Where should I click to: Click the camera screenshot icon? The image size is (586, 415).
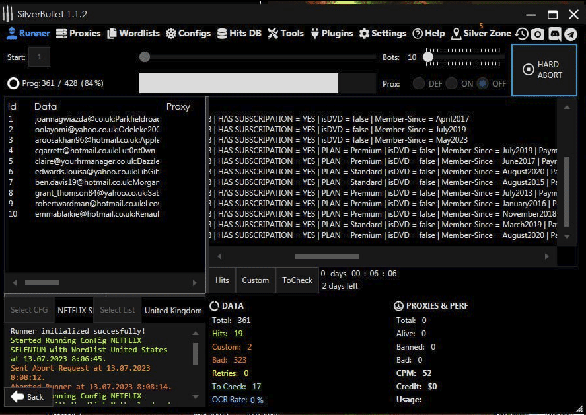[538, 34]
